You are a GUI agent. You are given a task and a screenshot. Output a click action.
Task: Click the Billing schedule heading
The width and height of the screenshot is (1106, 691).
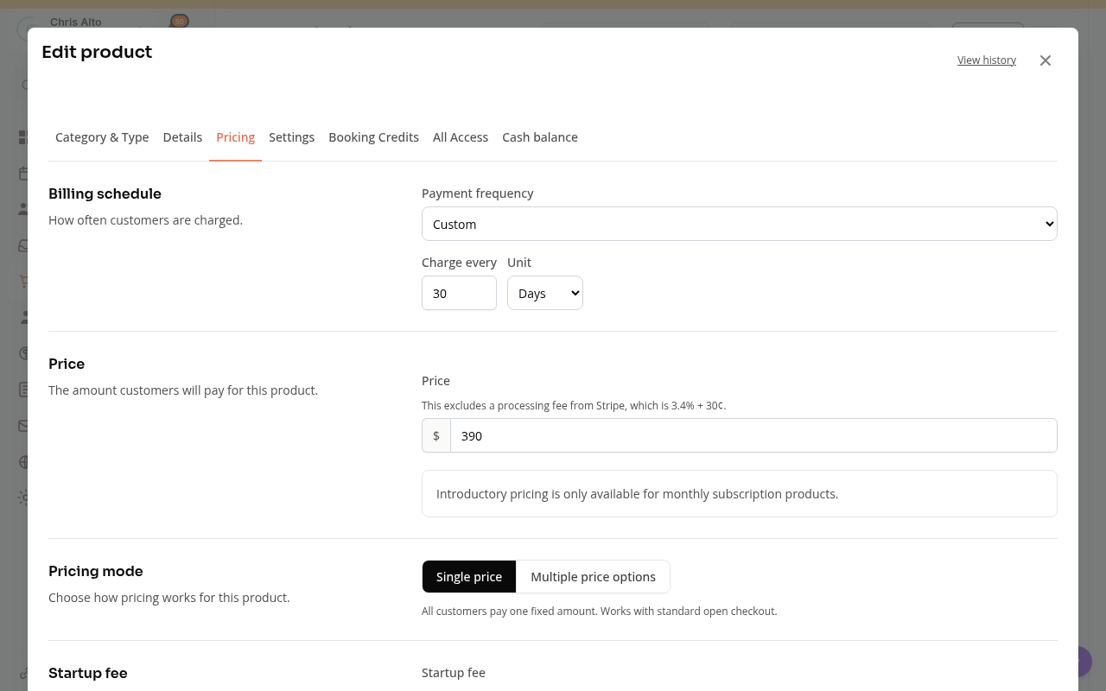point(105,193)
